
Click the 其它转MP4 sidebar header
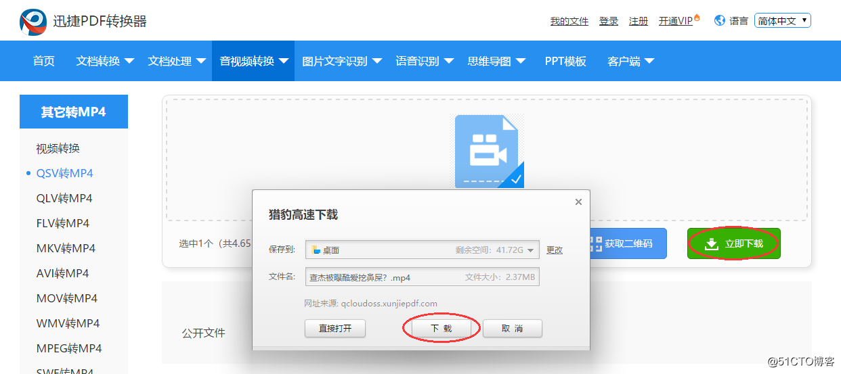[x=74, y=112]
